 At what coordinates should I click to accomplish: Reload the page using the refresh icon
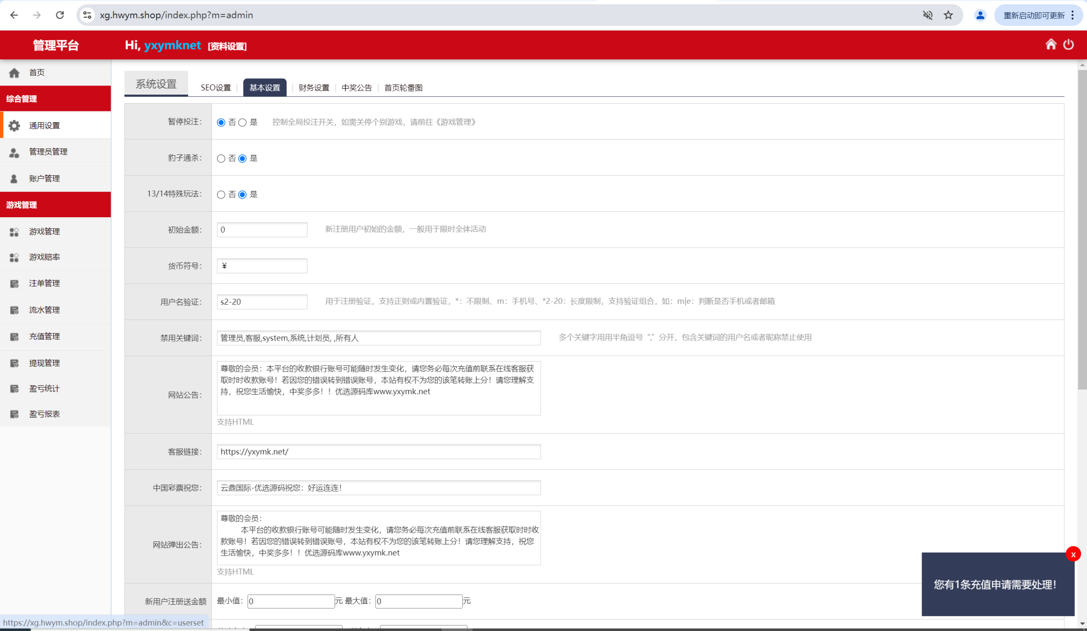click(x=60, y=15)
